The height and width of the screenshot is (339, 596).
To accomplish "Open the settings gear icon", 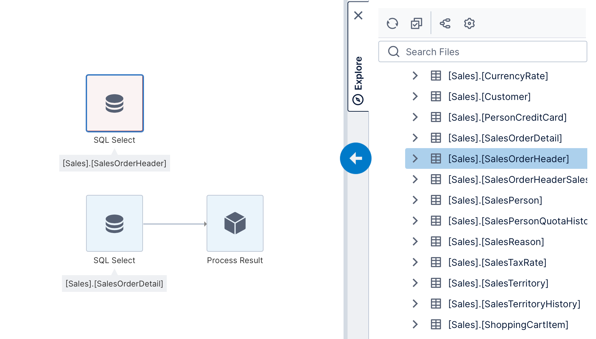I will (469, 23).
